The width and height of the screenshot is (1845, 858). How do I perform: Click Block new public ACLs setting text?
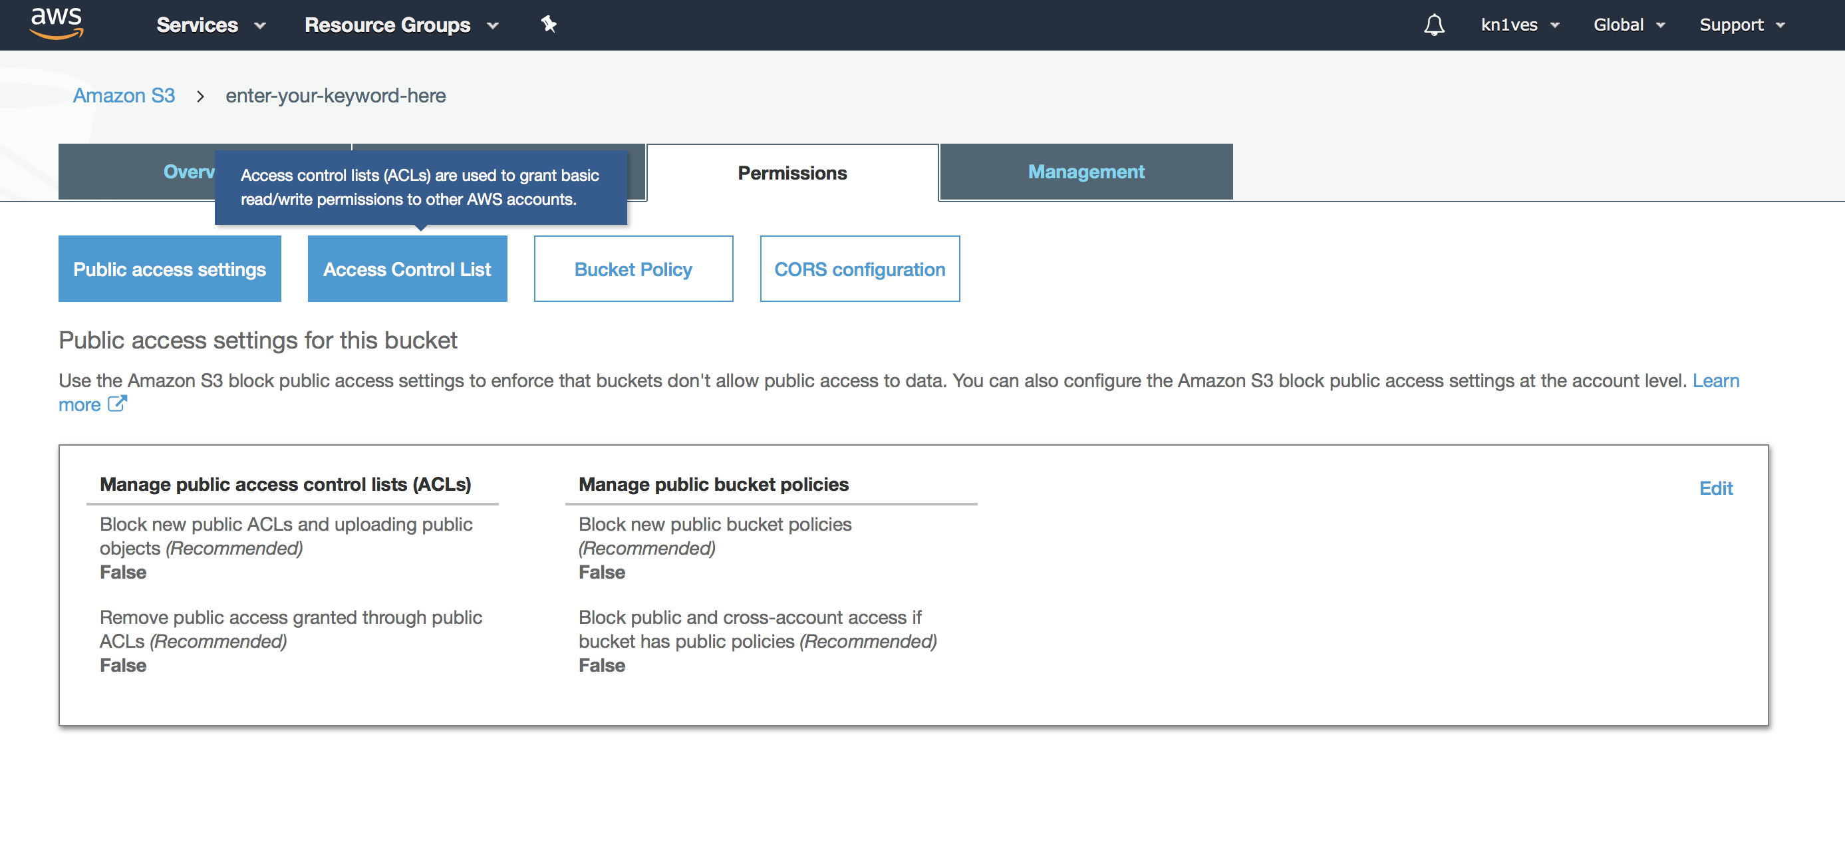(x=286, y=537)
